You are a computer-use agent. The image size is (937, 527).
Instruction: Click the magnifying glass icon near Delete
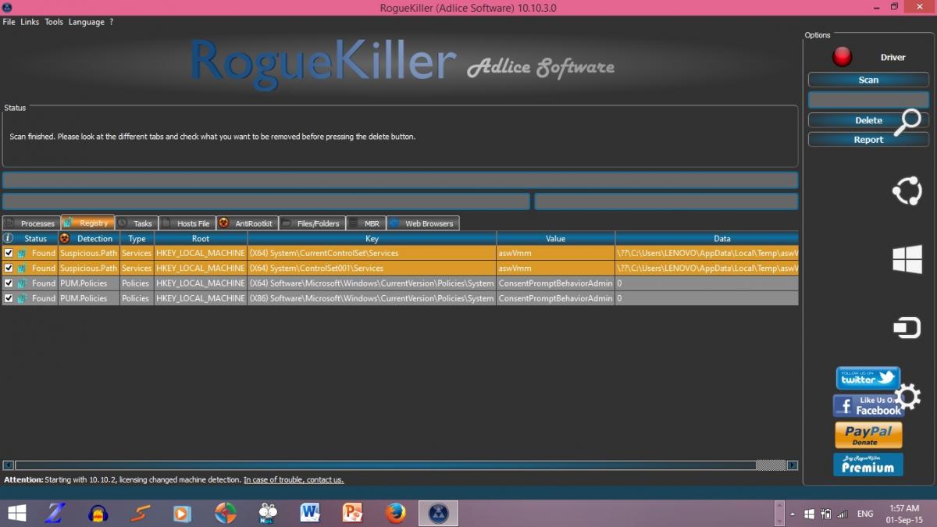pos(907,123)
